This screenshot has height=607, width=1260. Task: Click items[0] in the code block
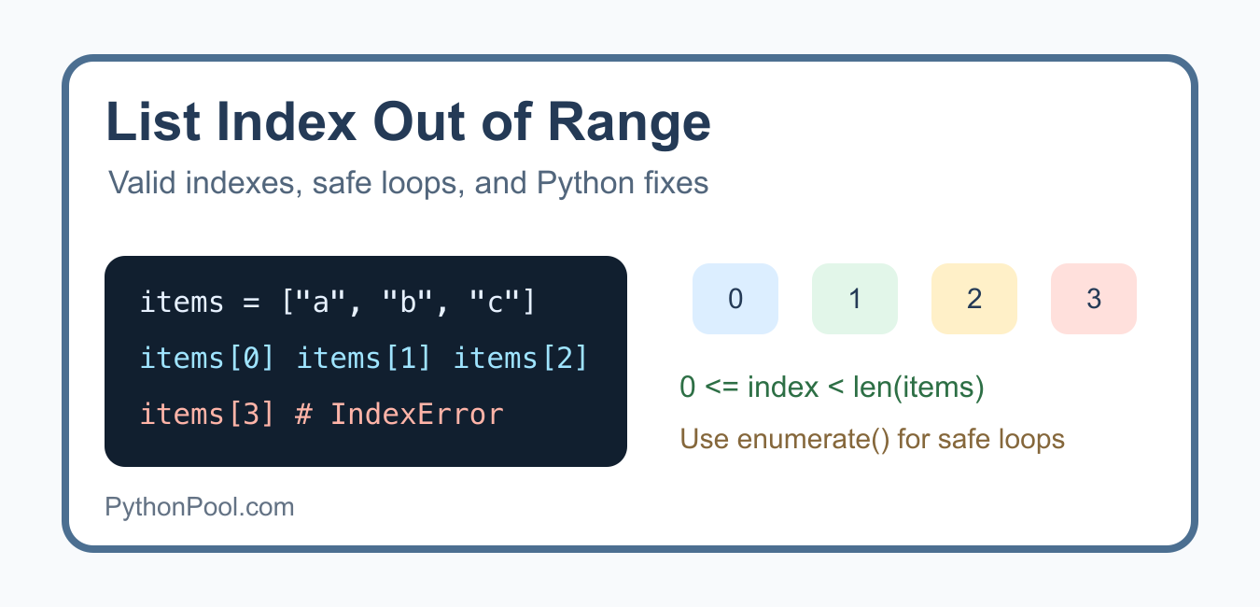[208, 359]
